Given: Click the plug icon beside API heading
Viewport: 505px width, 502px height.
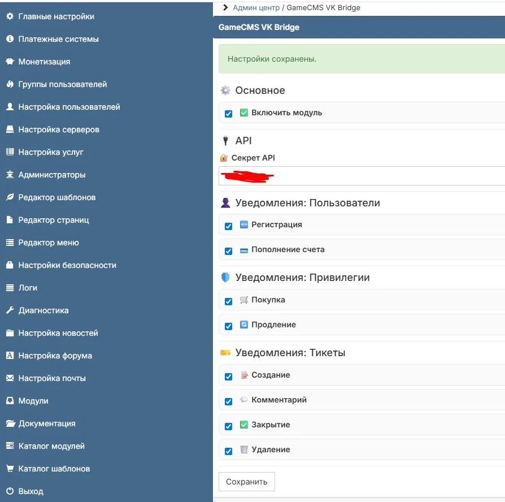Looking at the screenshot, I should coord(225,141).
